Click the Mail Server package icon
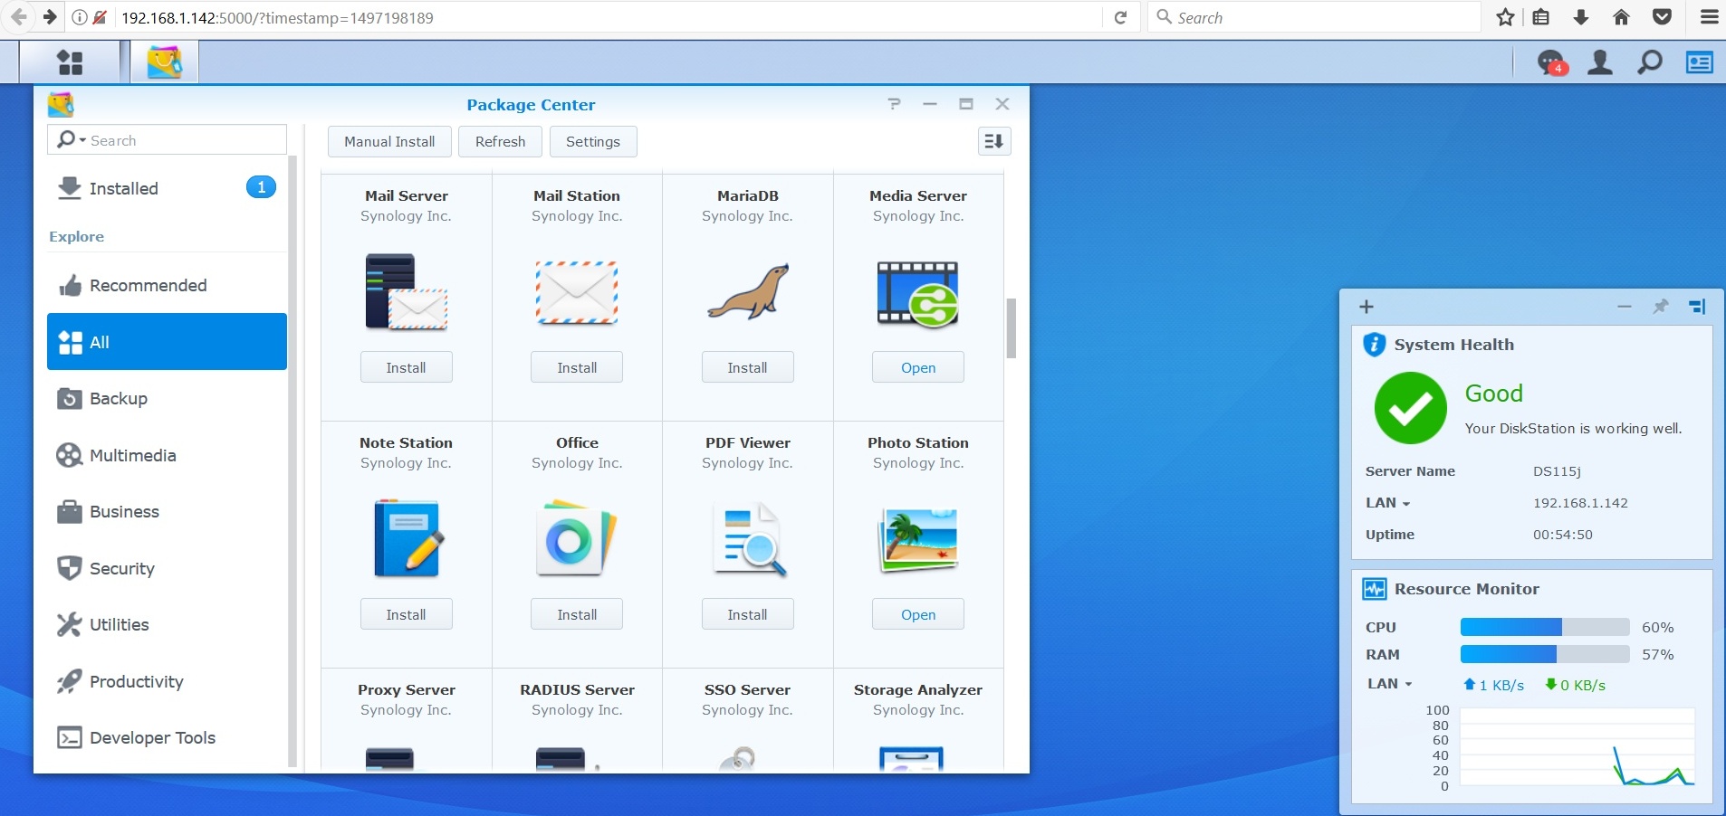The height and width of the screenshot is (816, 1726). (x=406, y=291)
